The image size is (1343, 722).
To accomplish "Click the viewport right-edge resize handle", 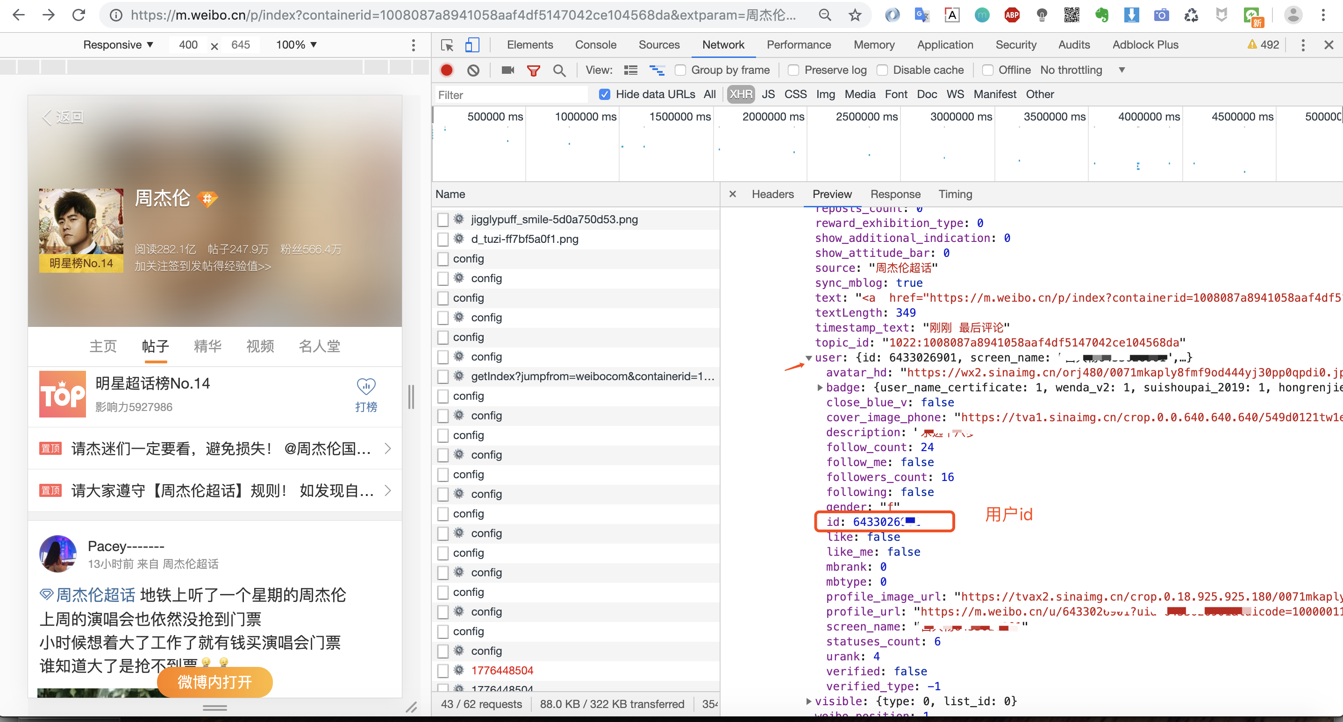I will [411, 397].
